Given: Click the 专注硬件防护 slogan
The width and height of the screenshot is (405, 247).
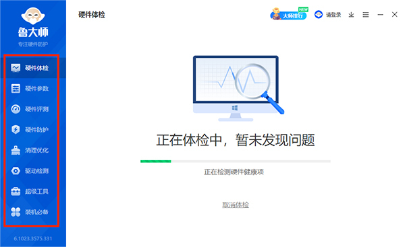Looking at the screenshot, I should 33,44.
